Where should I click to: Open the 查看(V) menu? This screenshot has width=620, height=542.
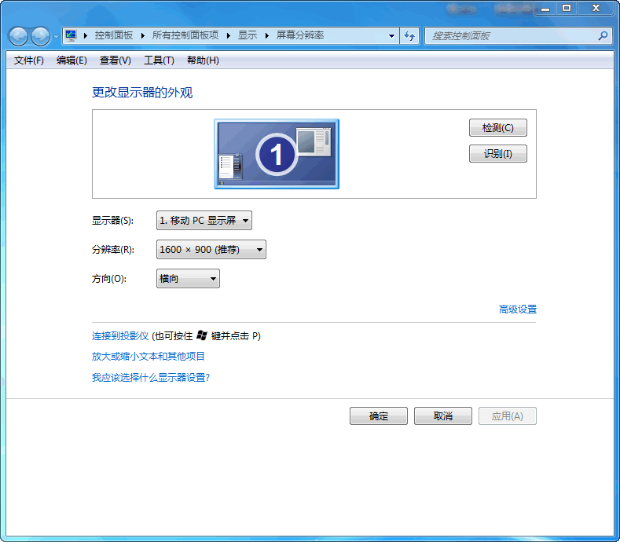pos(115,60)
